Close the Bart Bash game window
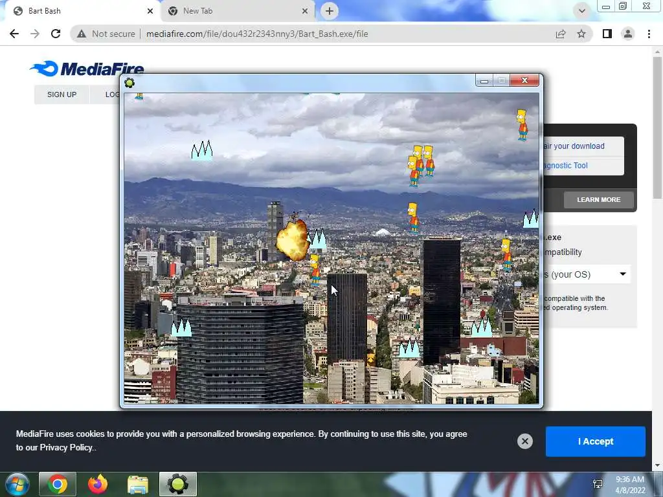This screenshot has width=663, height=497. point(524,80)
